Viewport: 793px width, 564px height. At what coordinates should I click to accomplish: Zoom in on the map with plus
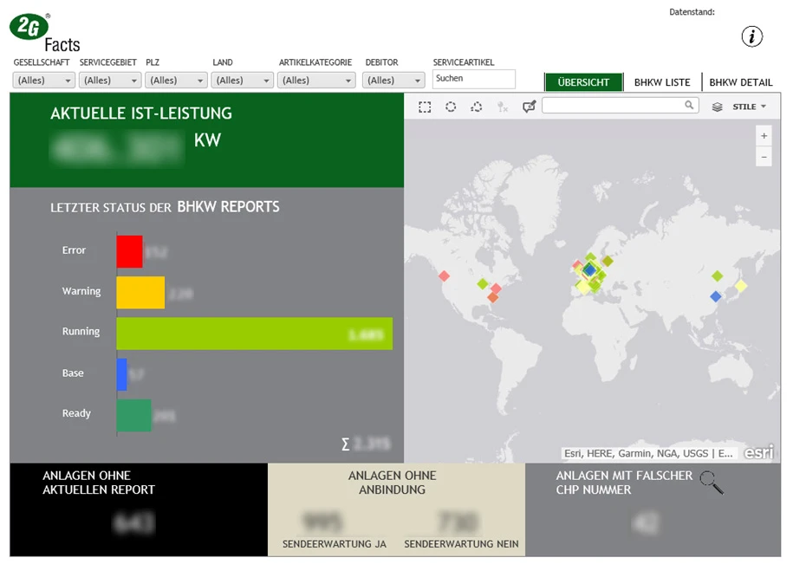764,136
